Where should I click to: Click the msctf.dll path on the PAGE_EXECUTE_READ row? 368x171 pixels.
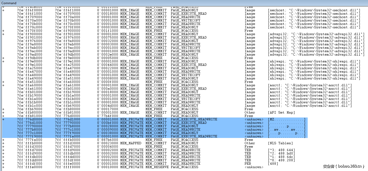pos(310,89)
